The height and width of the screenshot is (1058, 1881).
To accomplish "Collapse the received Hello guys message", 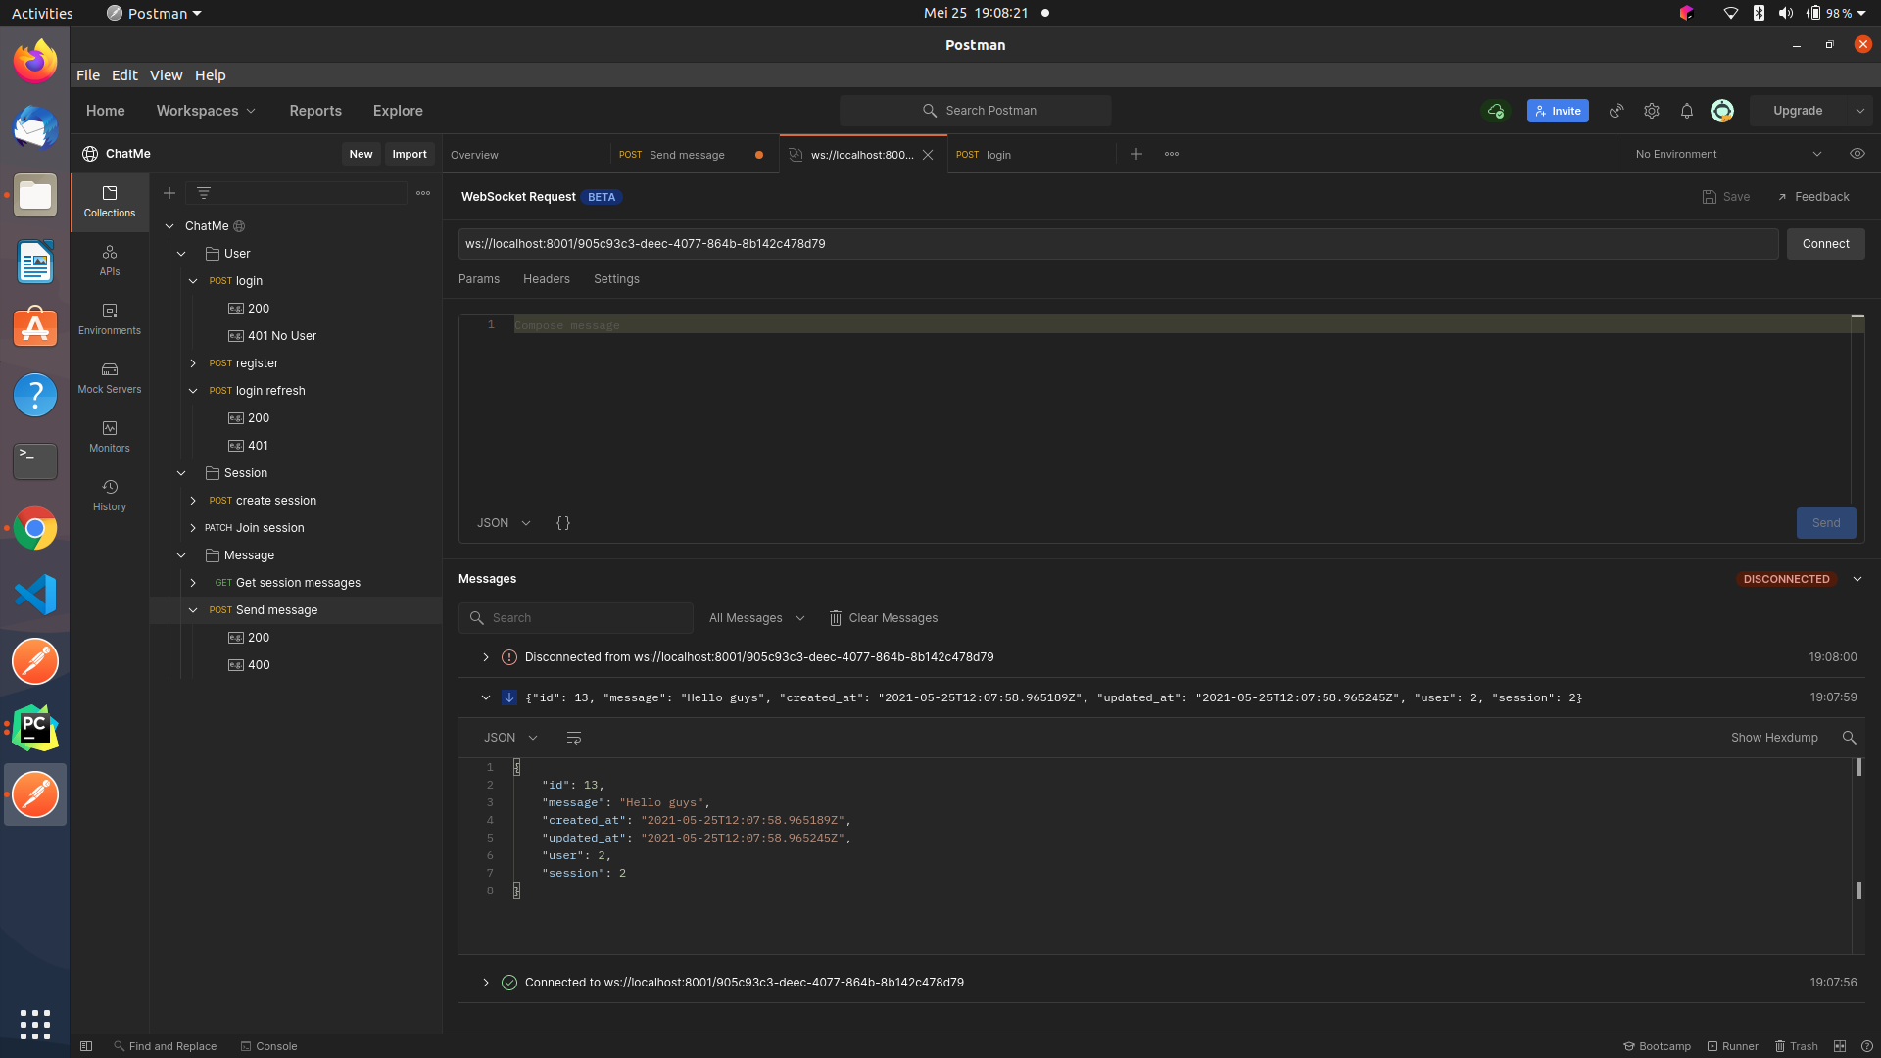I will [486, 697].
